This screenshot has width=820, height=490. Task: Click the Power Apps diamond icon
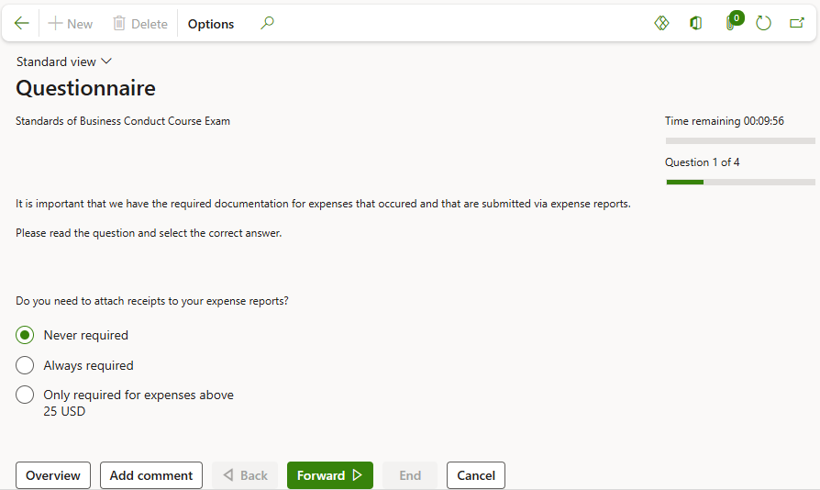click(661, 24)
